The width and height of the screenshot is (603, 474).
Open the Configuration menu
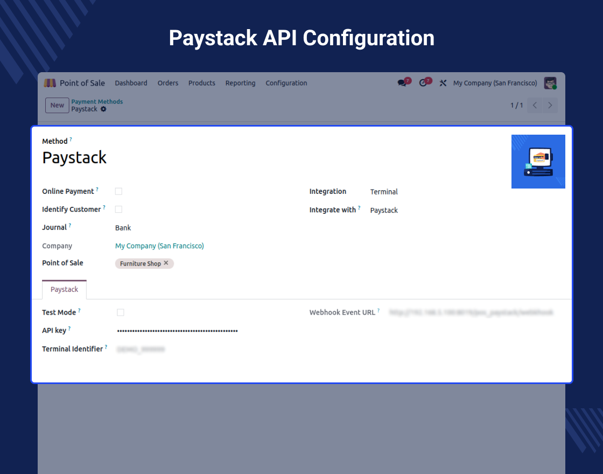pos(286,83)
